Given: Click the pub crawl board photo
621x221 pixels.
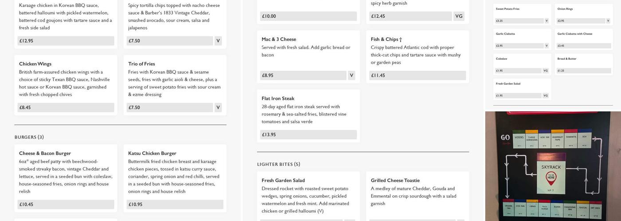Looking at the screenshot, I should 553,166.
